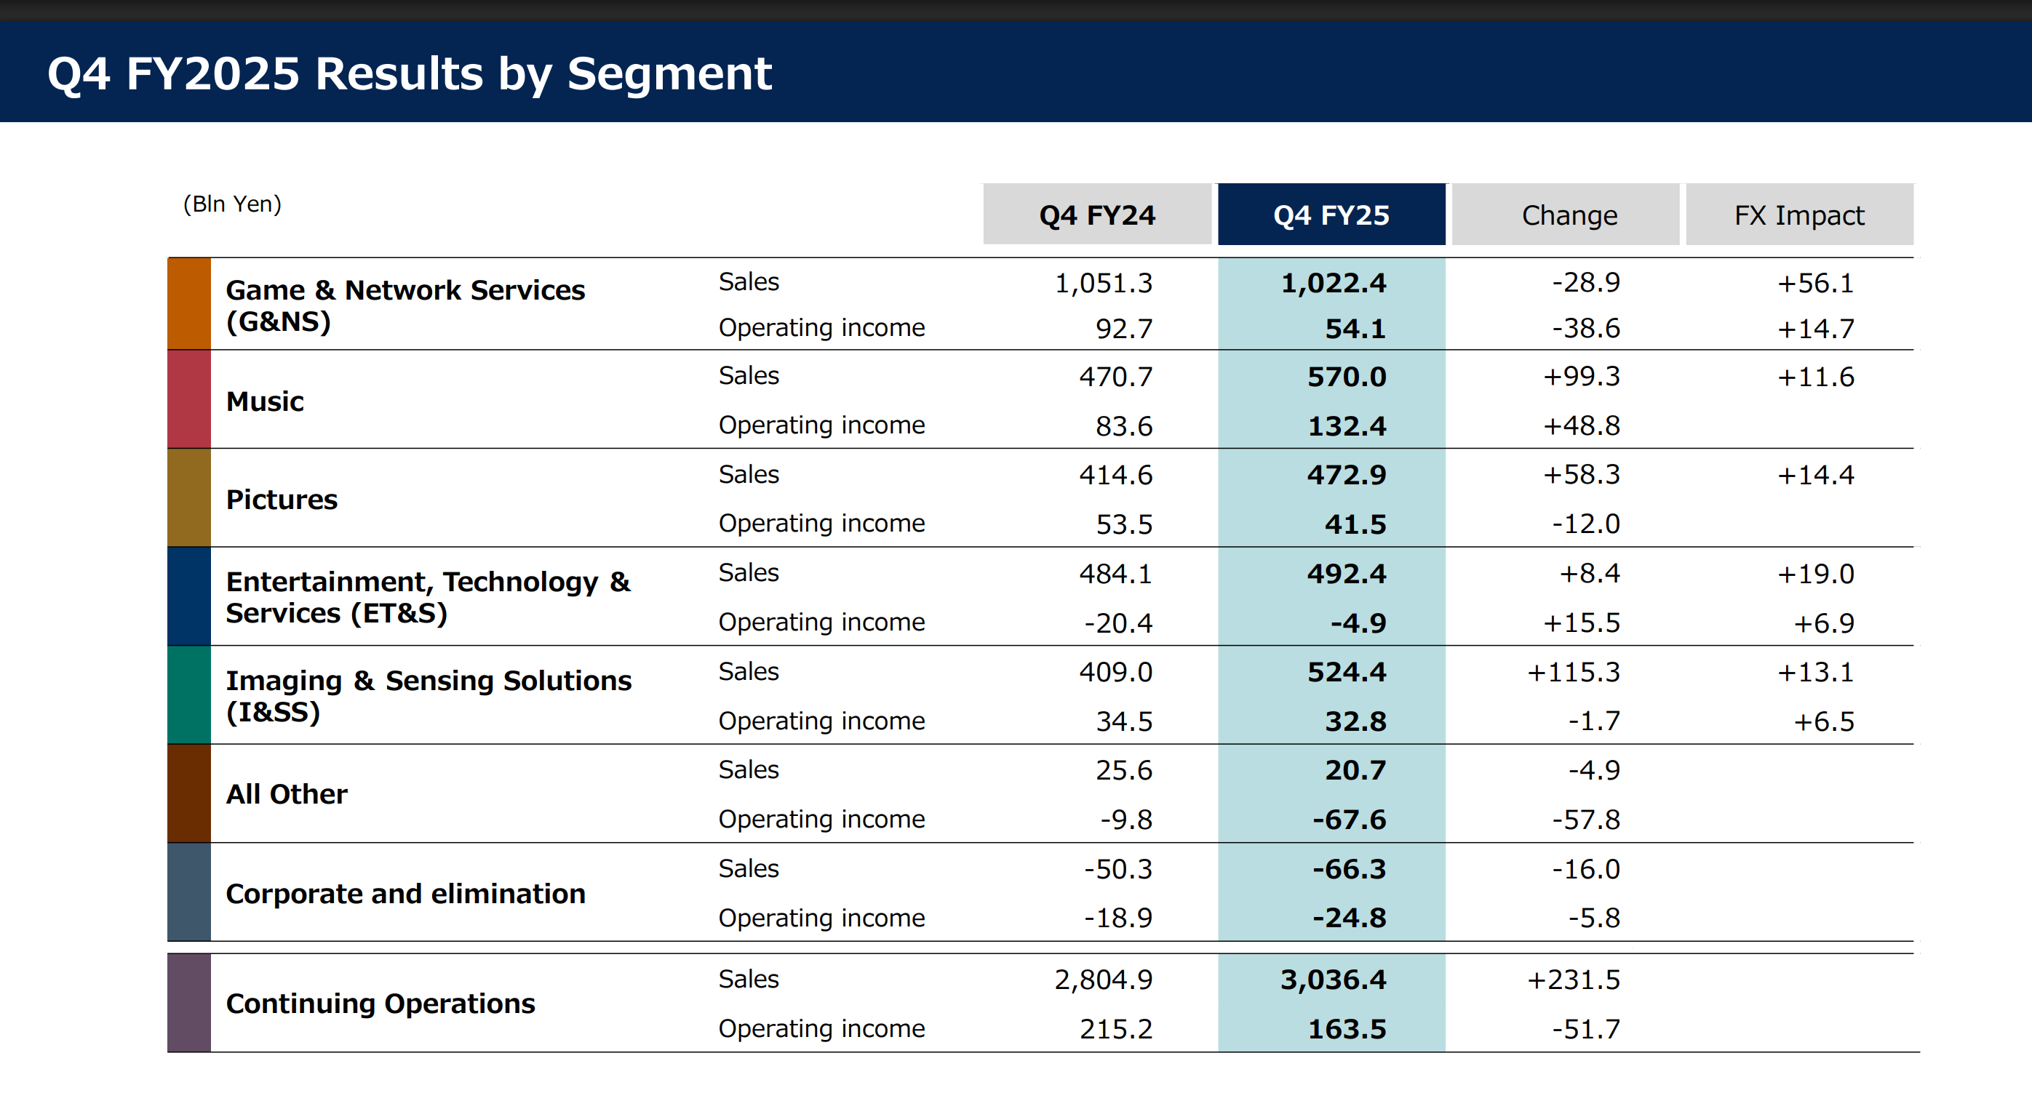
Task: Click the Q4 FY24 column header
Action: [1097, 215]
